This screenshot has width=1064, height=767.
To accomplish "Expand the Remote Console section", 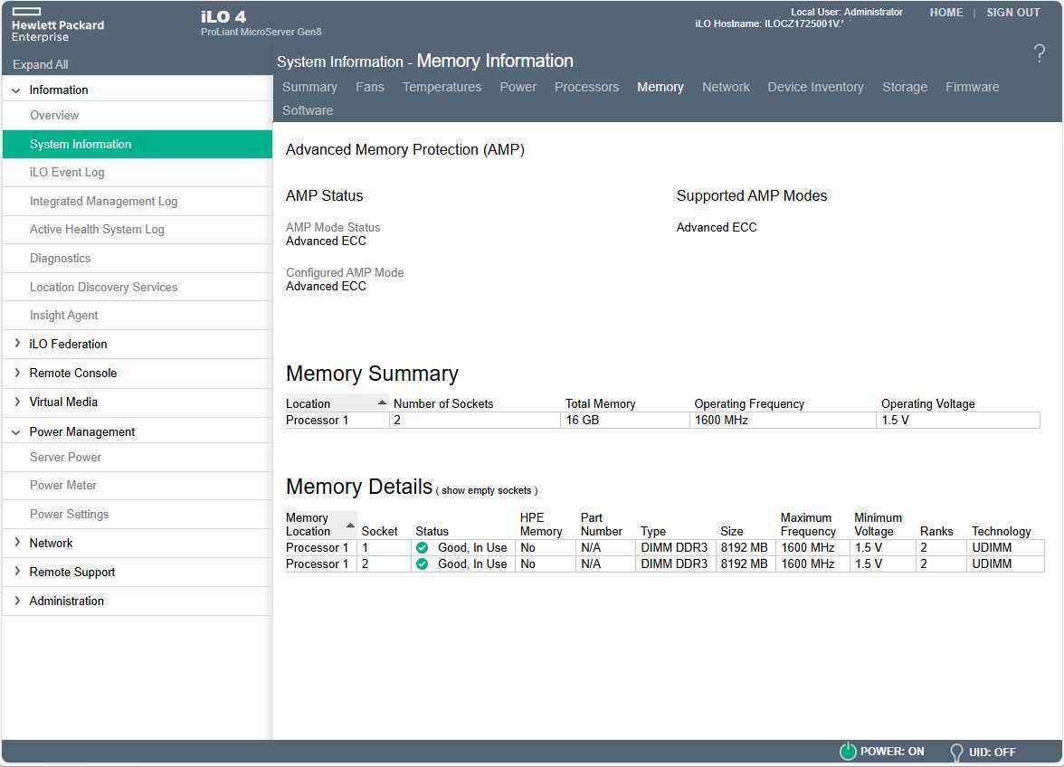I will tap(17, 373).
